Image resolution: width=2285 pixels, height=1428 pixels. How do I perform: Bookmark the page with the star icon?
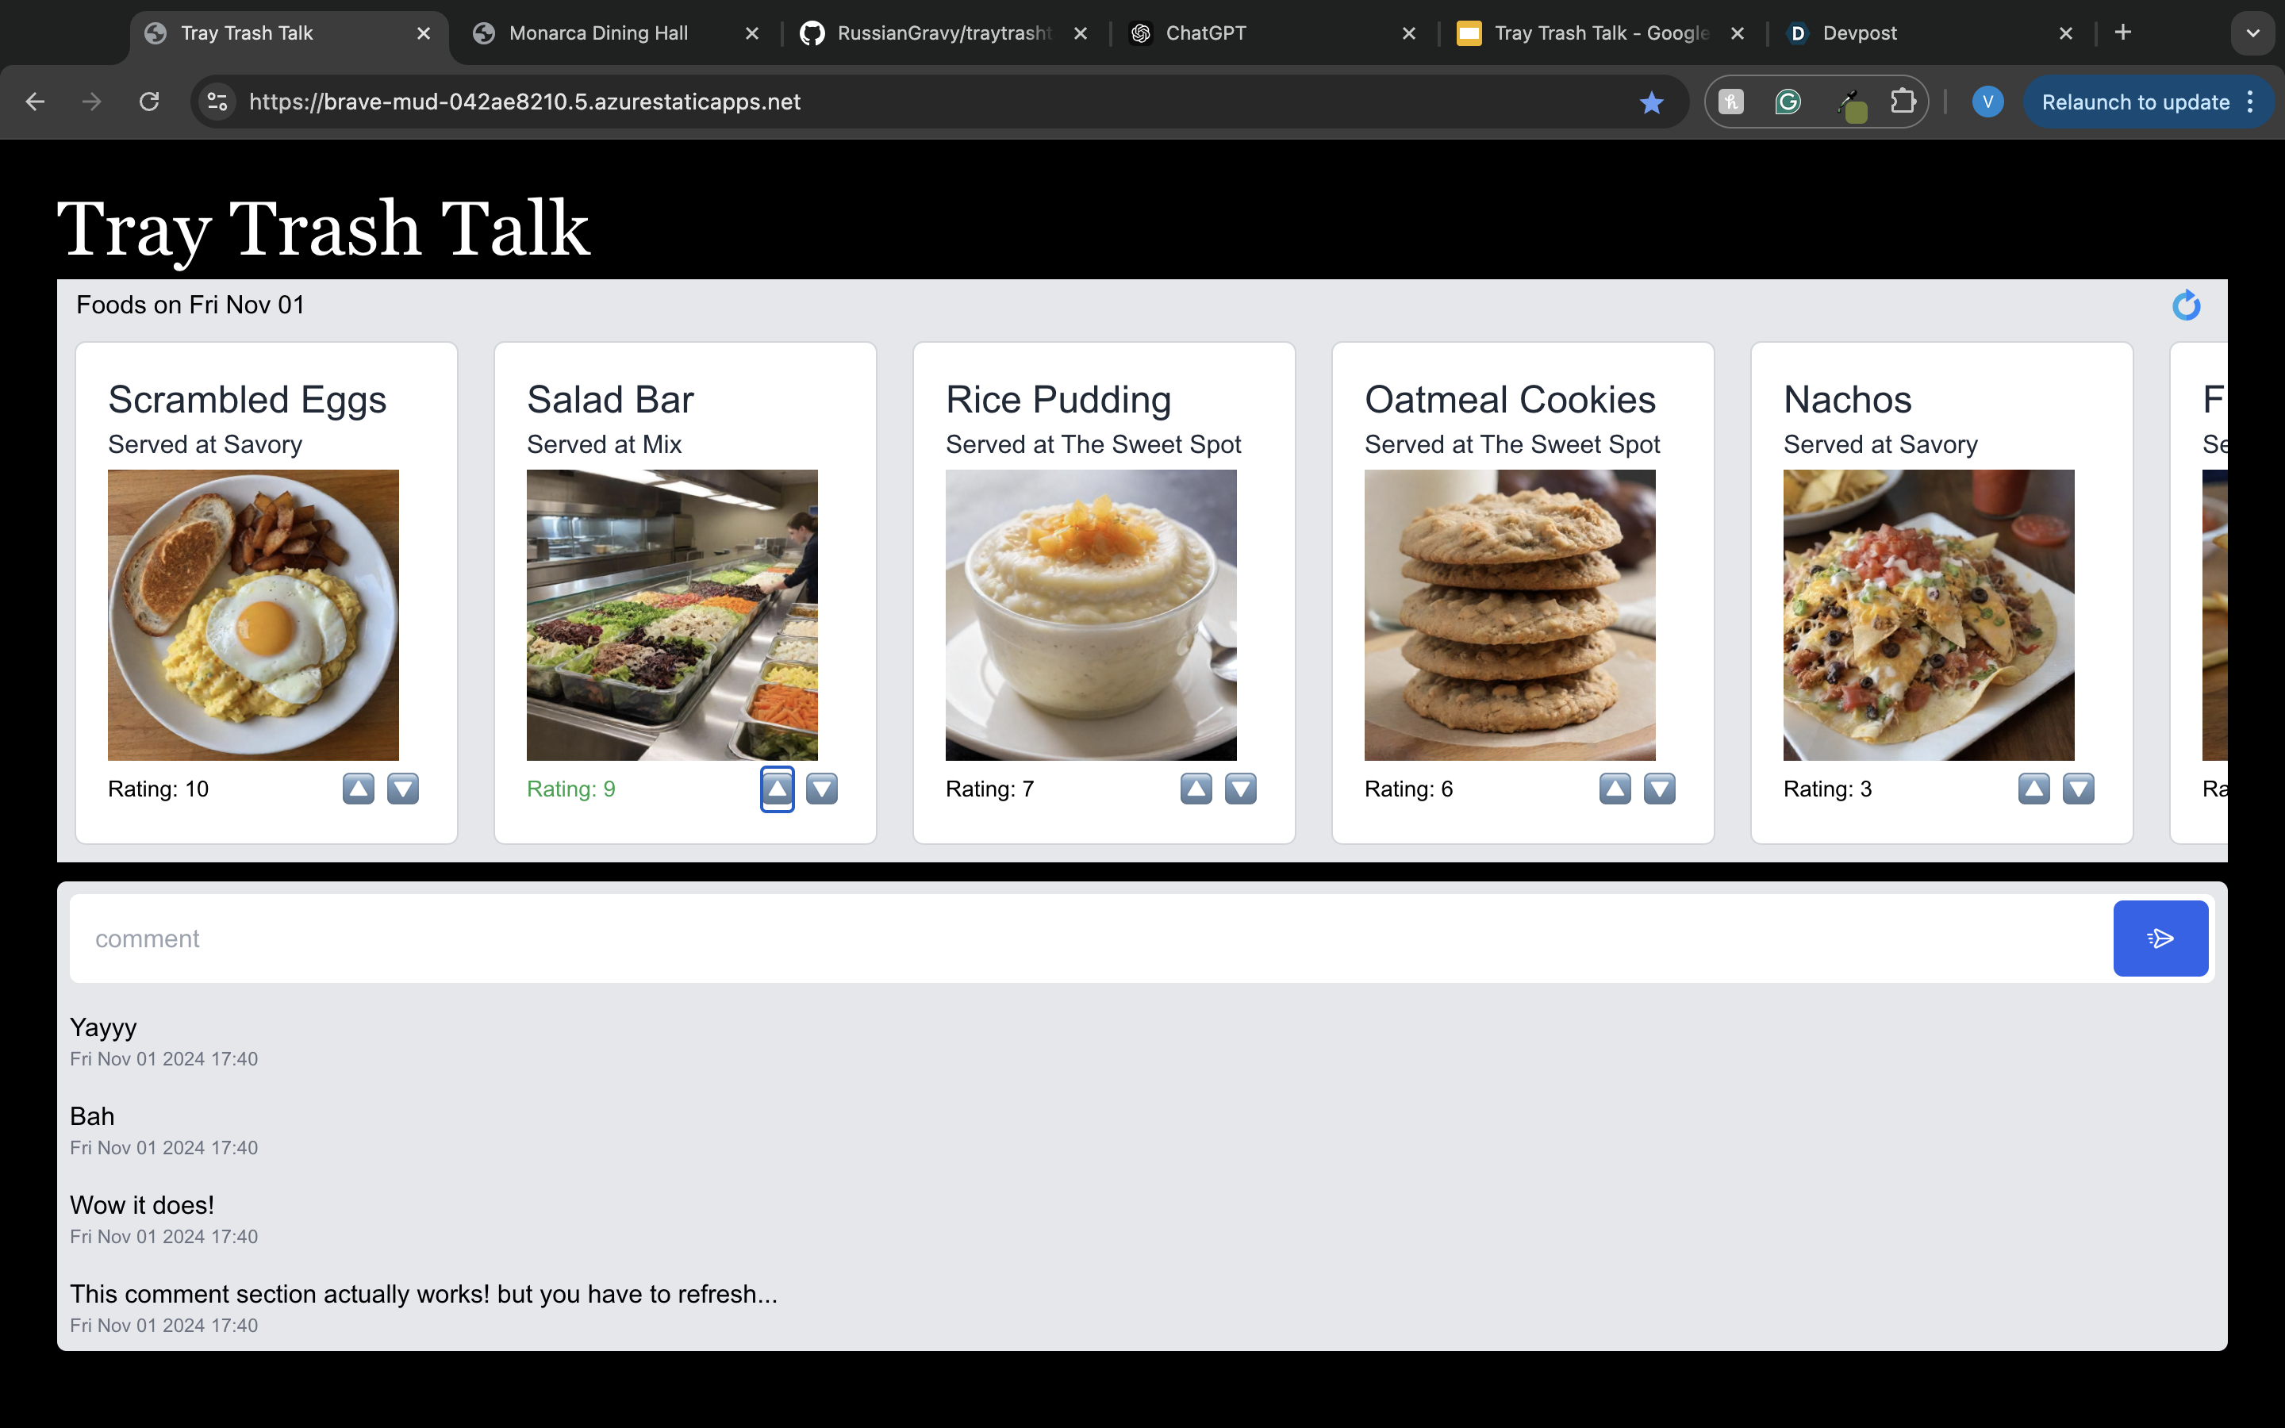(x=1650, y=102)
